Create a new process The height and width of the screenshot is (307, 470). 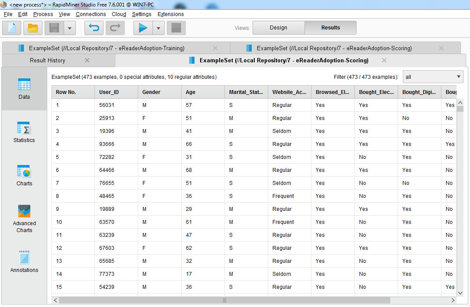point(11,28)
